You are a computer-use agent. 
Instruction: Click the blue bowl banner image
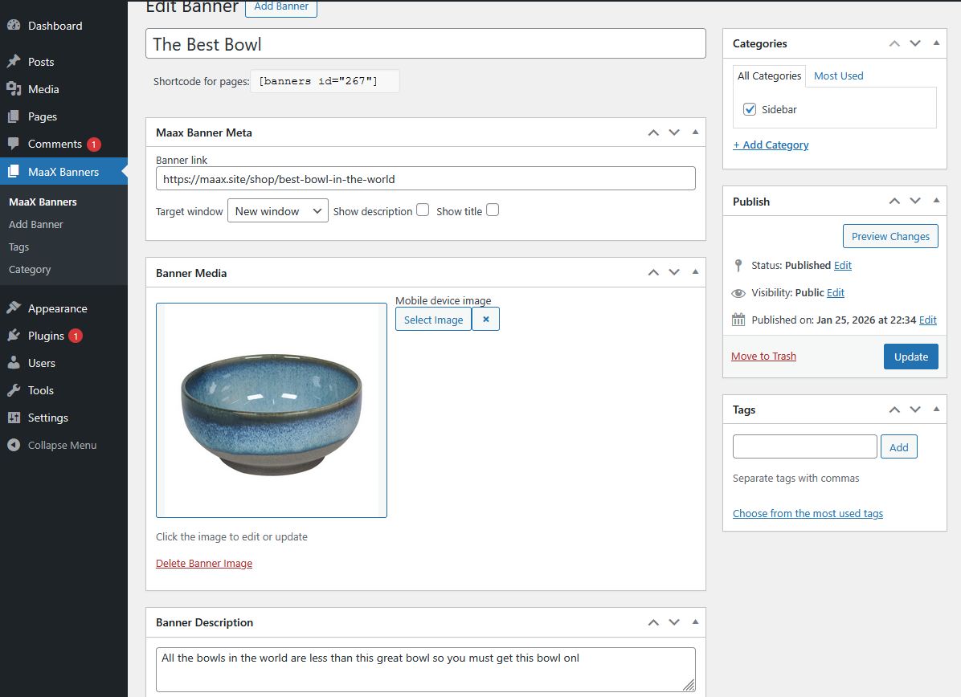coord(272,410)
